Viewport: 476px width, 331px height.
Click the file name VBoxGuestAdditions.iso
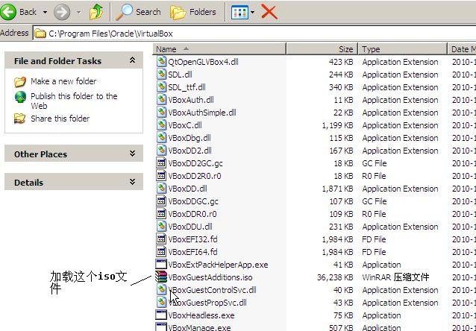[210, 277]
